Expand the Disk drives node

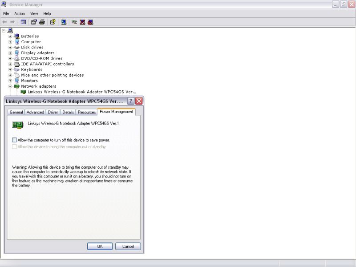[x=10, y=47]
